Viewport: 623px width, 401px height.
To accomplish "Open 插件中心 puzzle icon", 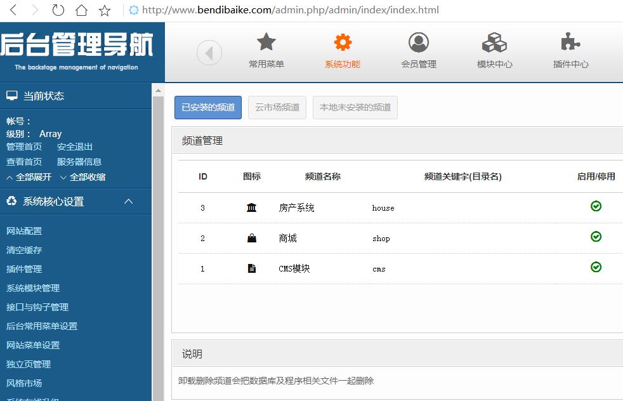I will (x=570, y=43).
